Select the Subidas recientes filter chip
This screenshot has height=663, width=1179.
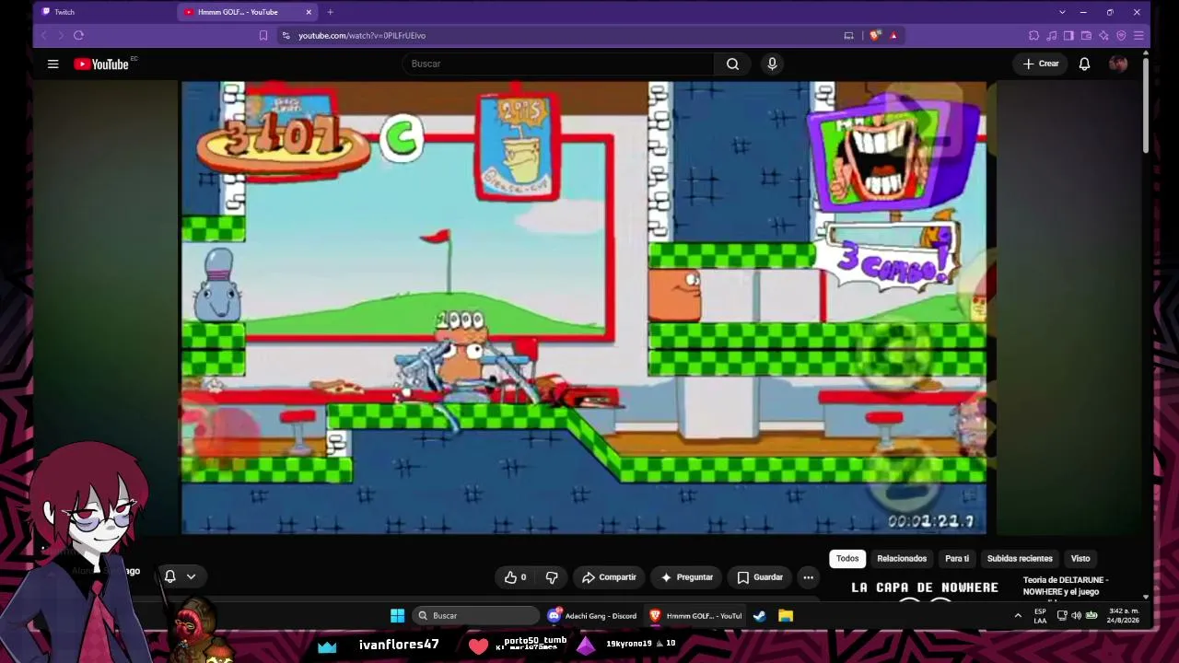pos(1020,558)
